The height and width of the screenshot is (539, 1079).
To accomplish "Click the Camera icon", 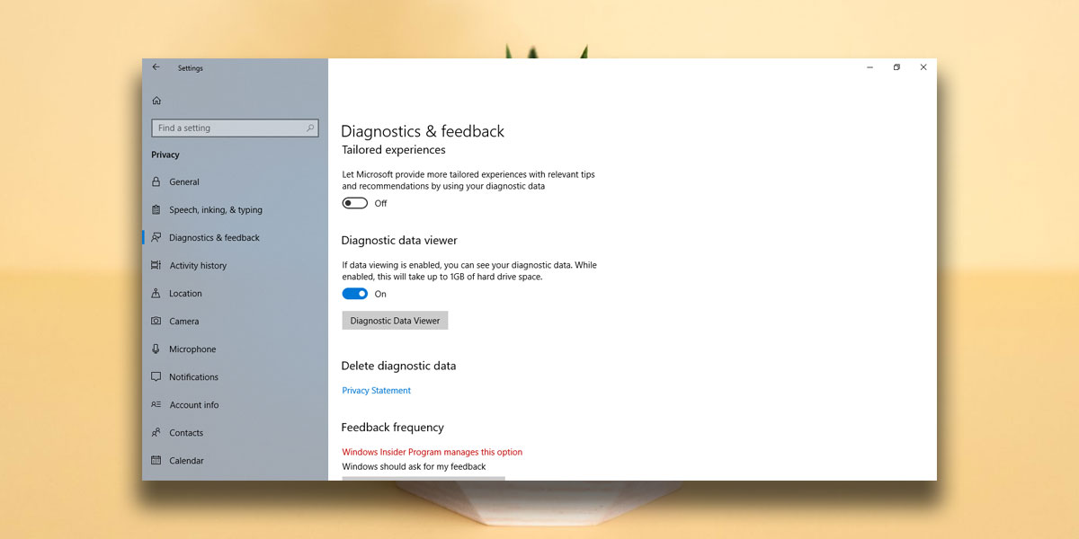I will tap(156, 321).
